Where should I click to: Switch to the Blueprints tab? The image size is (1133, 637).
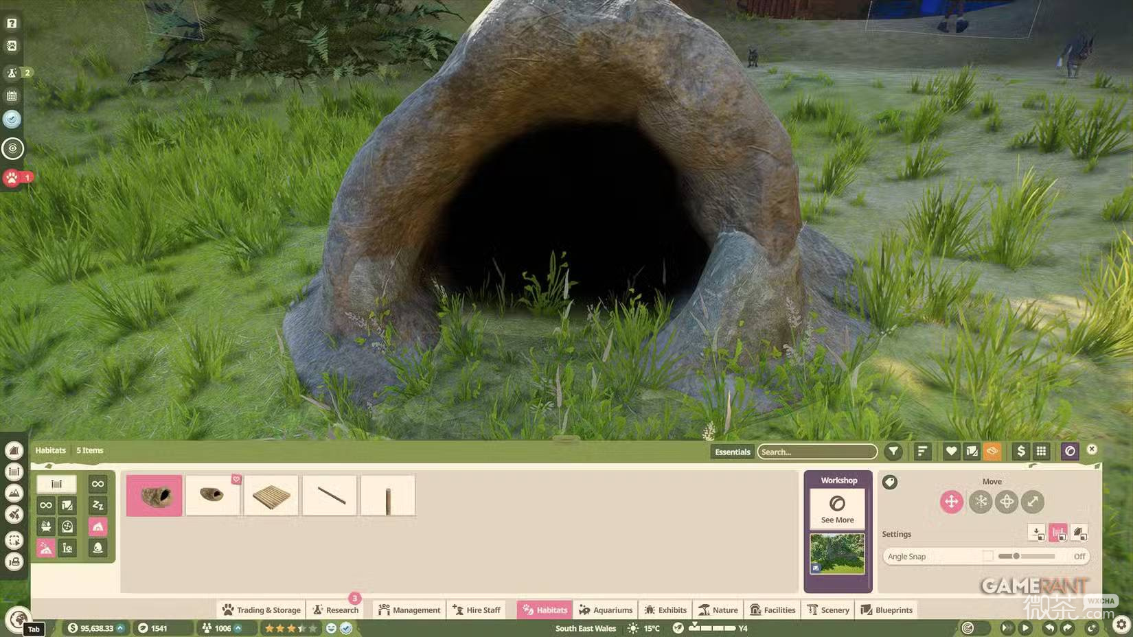pos(886,610)
